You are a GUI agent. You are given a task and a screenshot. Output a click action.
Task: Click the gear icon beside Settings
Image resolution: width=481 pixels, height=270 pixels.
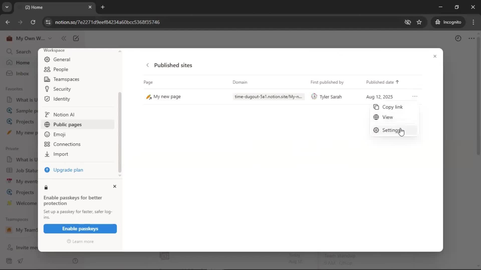376,130
